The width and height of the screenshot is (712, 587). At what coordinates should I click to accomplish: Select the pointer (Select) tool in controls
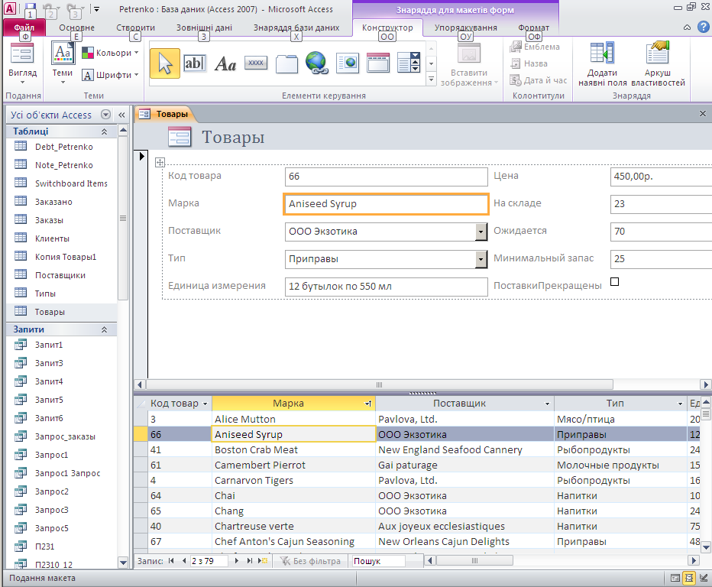click(165, 63)
